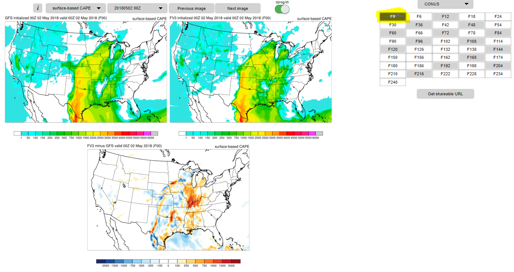Screen dimensions: 514x272
Task: Select forecast hour F120
Action: tap(392, 49)
